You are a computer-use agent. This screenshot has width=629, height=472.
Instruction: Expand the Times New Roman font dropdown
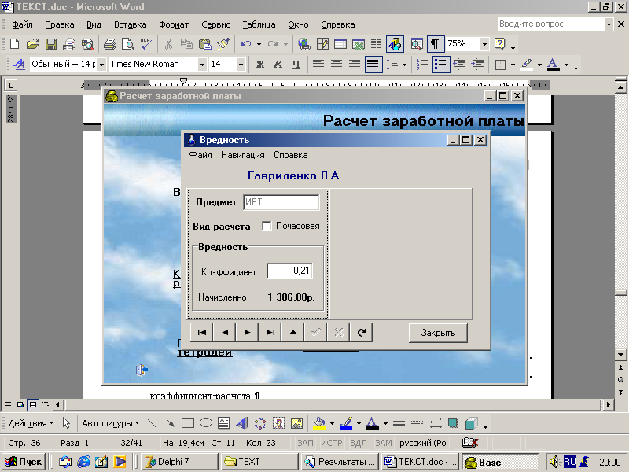pyautogui.click(x=202, y=65)
